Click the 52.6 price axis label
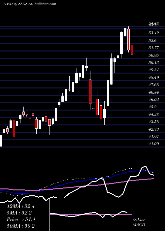Viewport: 165px width, 231px height. click(152, 40)
